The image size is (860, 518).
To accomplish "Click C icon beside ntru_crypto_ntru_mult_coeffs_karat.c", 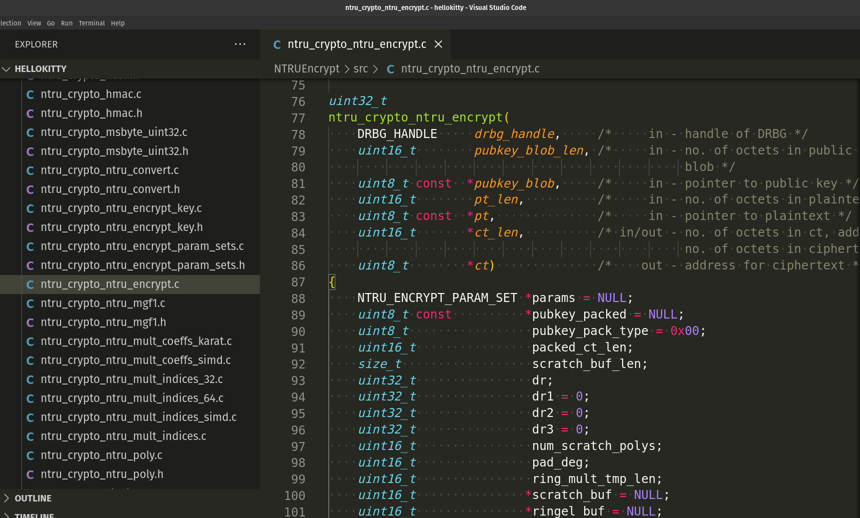I will (30, 341).
